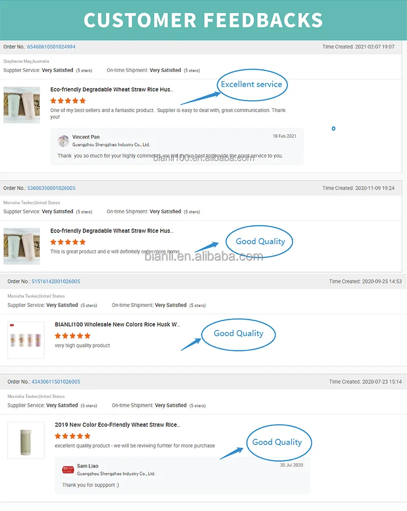
Task: Click the stars under the 2019 New Color product
Action: click(73, 436)
